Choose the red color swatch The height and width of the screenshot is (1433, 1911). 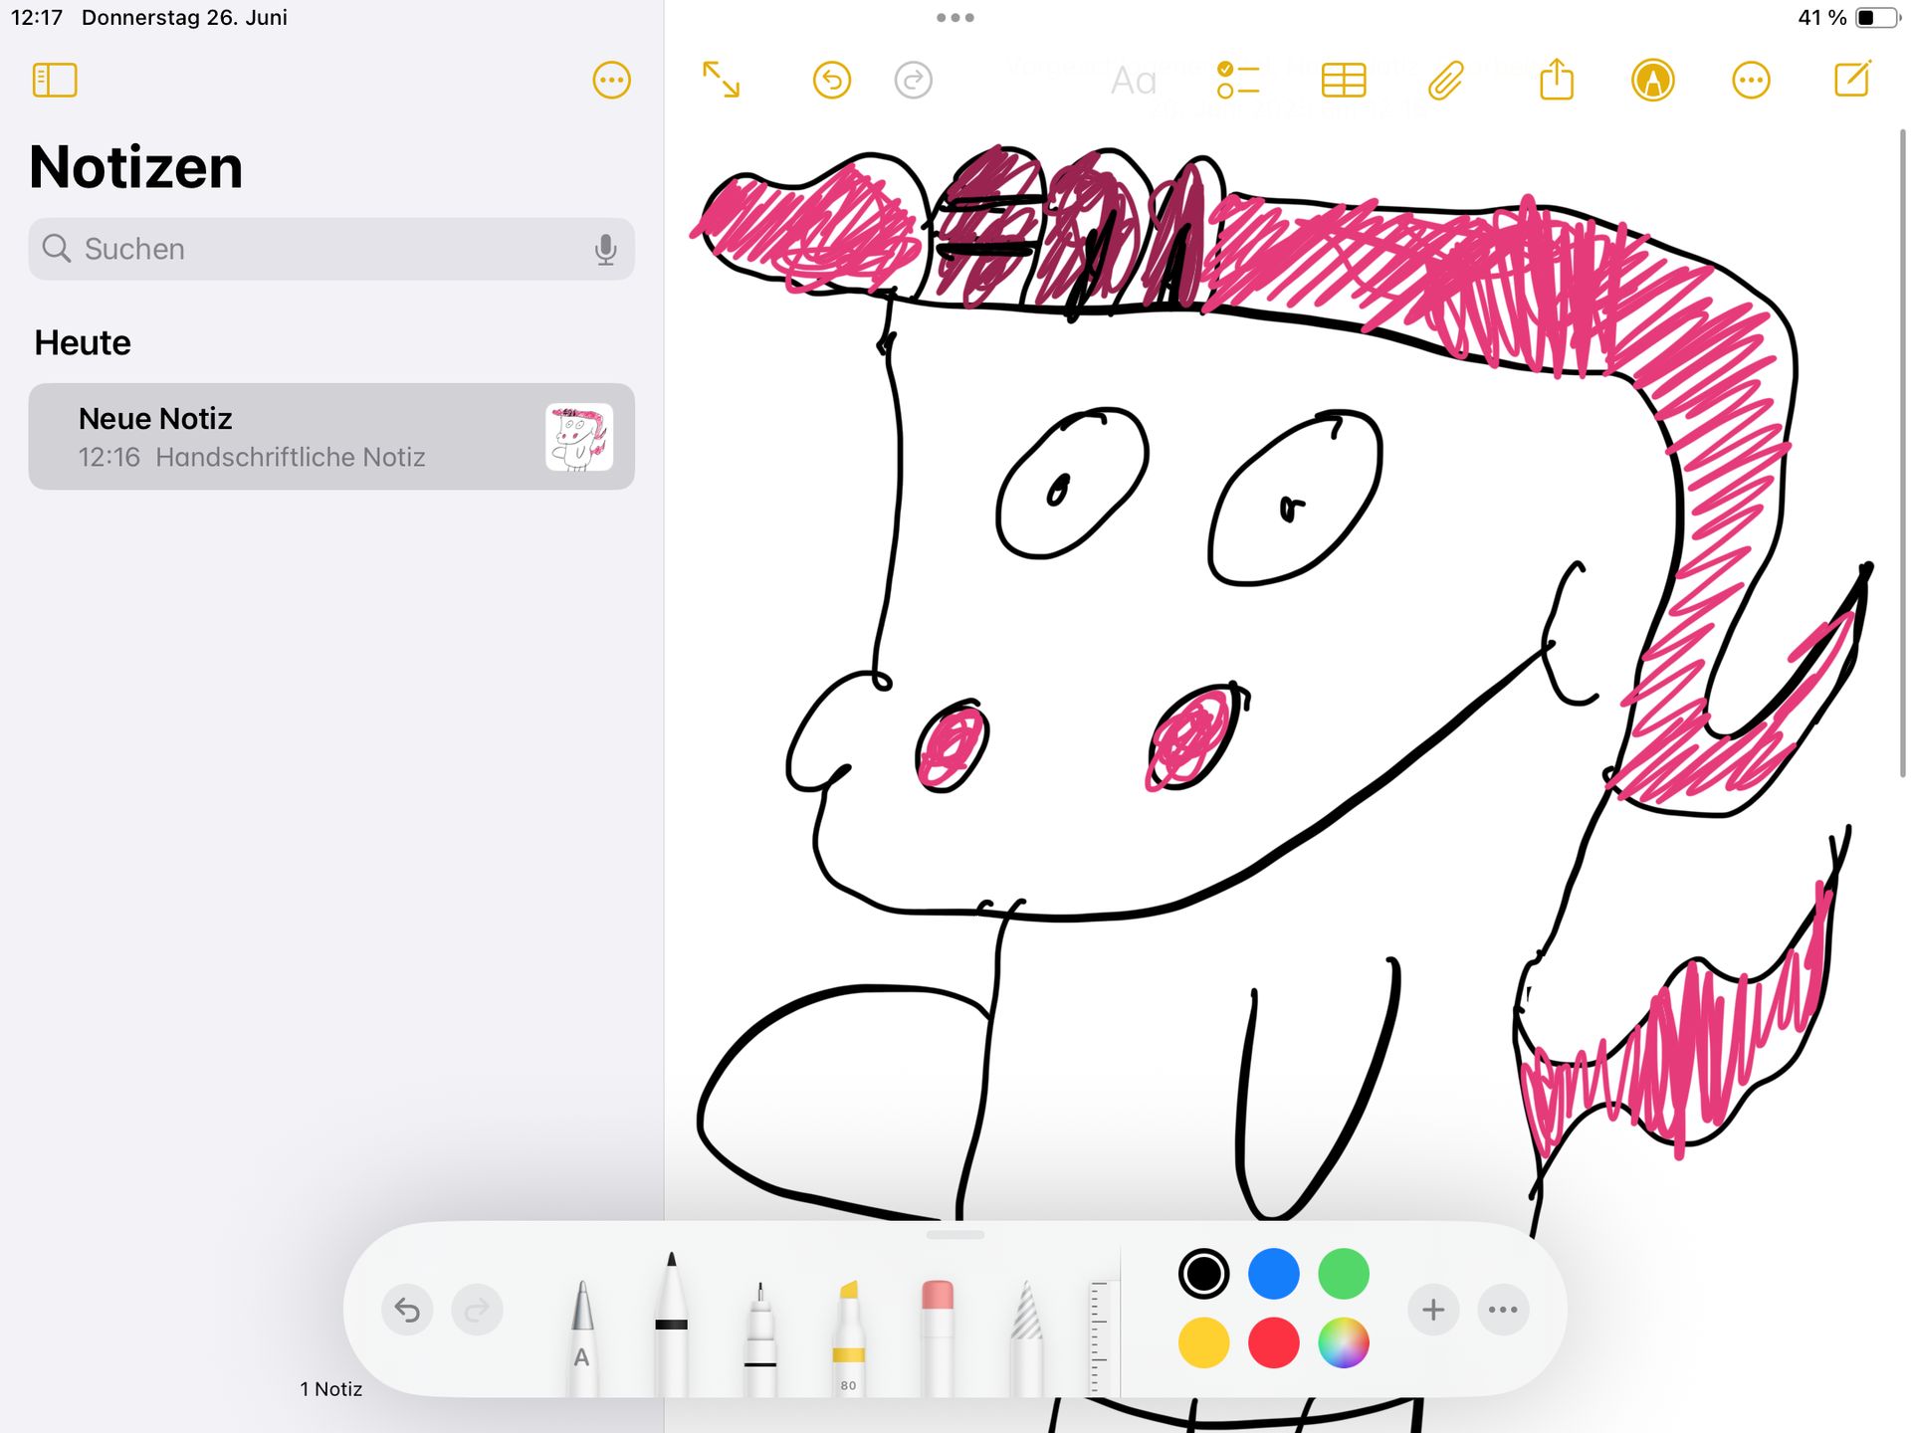coord(1274,1343)
